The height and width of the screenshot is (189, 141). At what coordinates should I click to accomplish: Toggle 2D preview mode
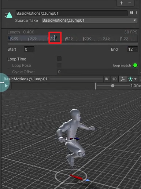coord(114,79)
